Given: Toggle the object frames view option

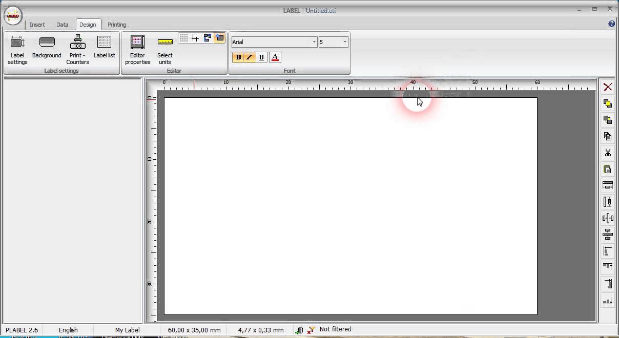Looking at the screenshot, I should [x=208, y=38].
